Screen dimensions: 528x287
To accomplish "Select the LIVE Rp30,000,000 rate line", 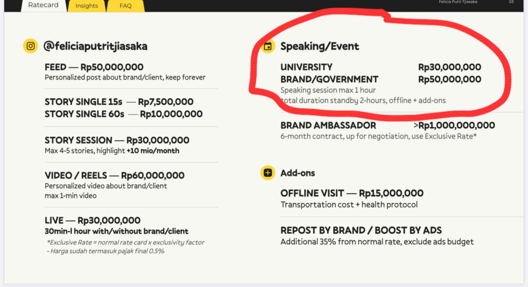I will coord(92,220).
